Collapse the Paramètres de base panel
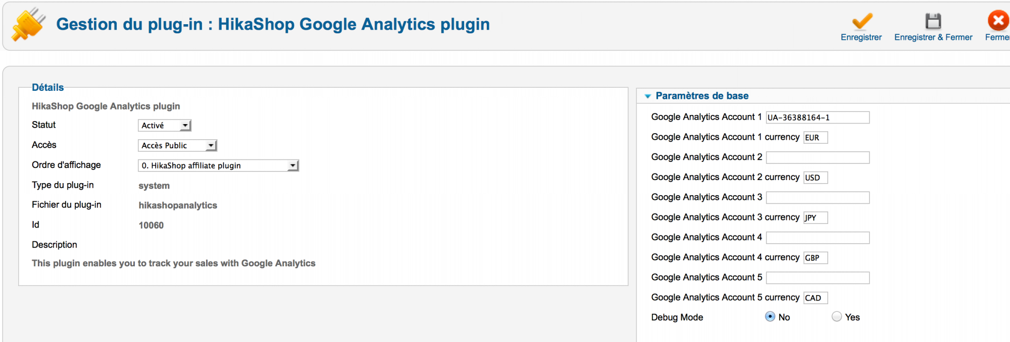This screenshot has width=1010, height=342. coord(648,96)
